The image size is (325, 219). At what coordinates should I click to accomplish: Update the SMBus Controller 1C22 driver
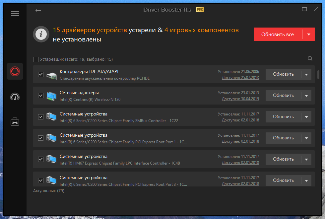[x=283, y=117]
